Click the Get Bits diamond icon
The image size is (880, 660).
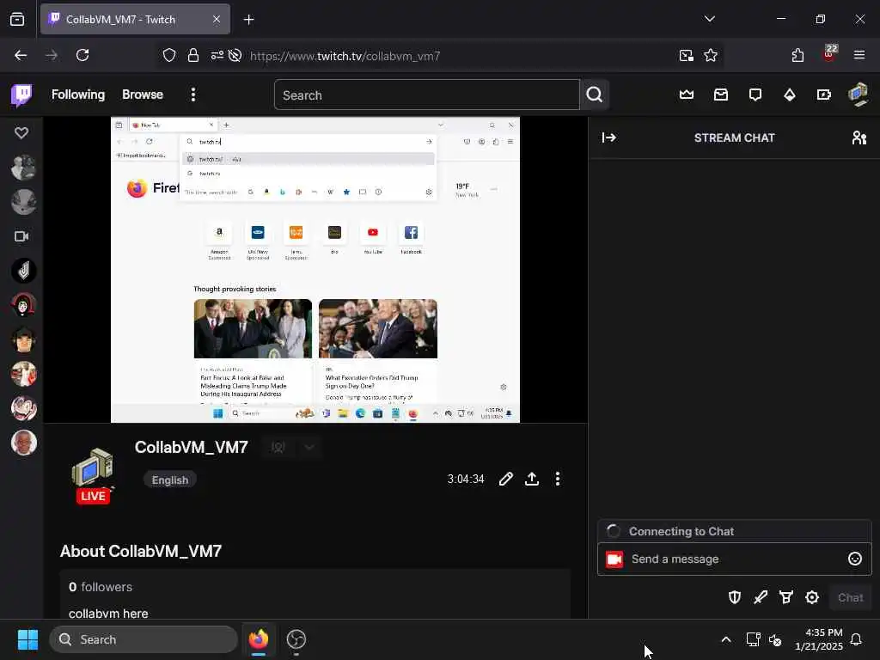790,95
